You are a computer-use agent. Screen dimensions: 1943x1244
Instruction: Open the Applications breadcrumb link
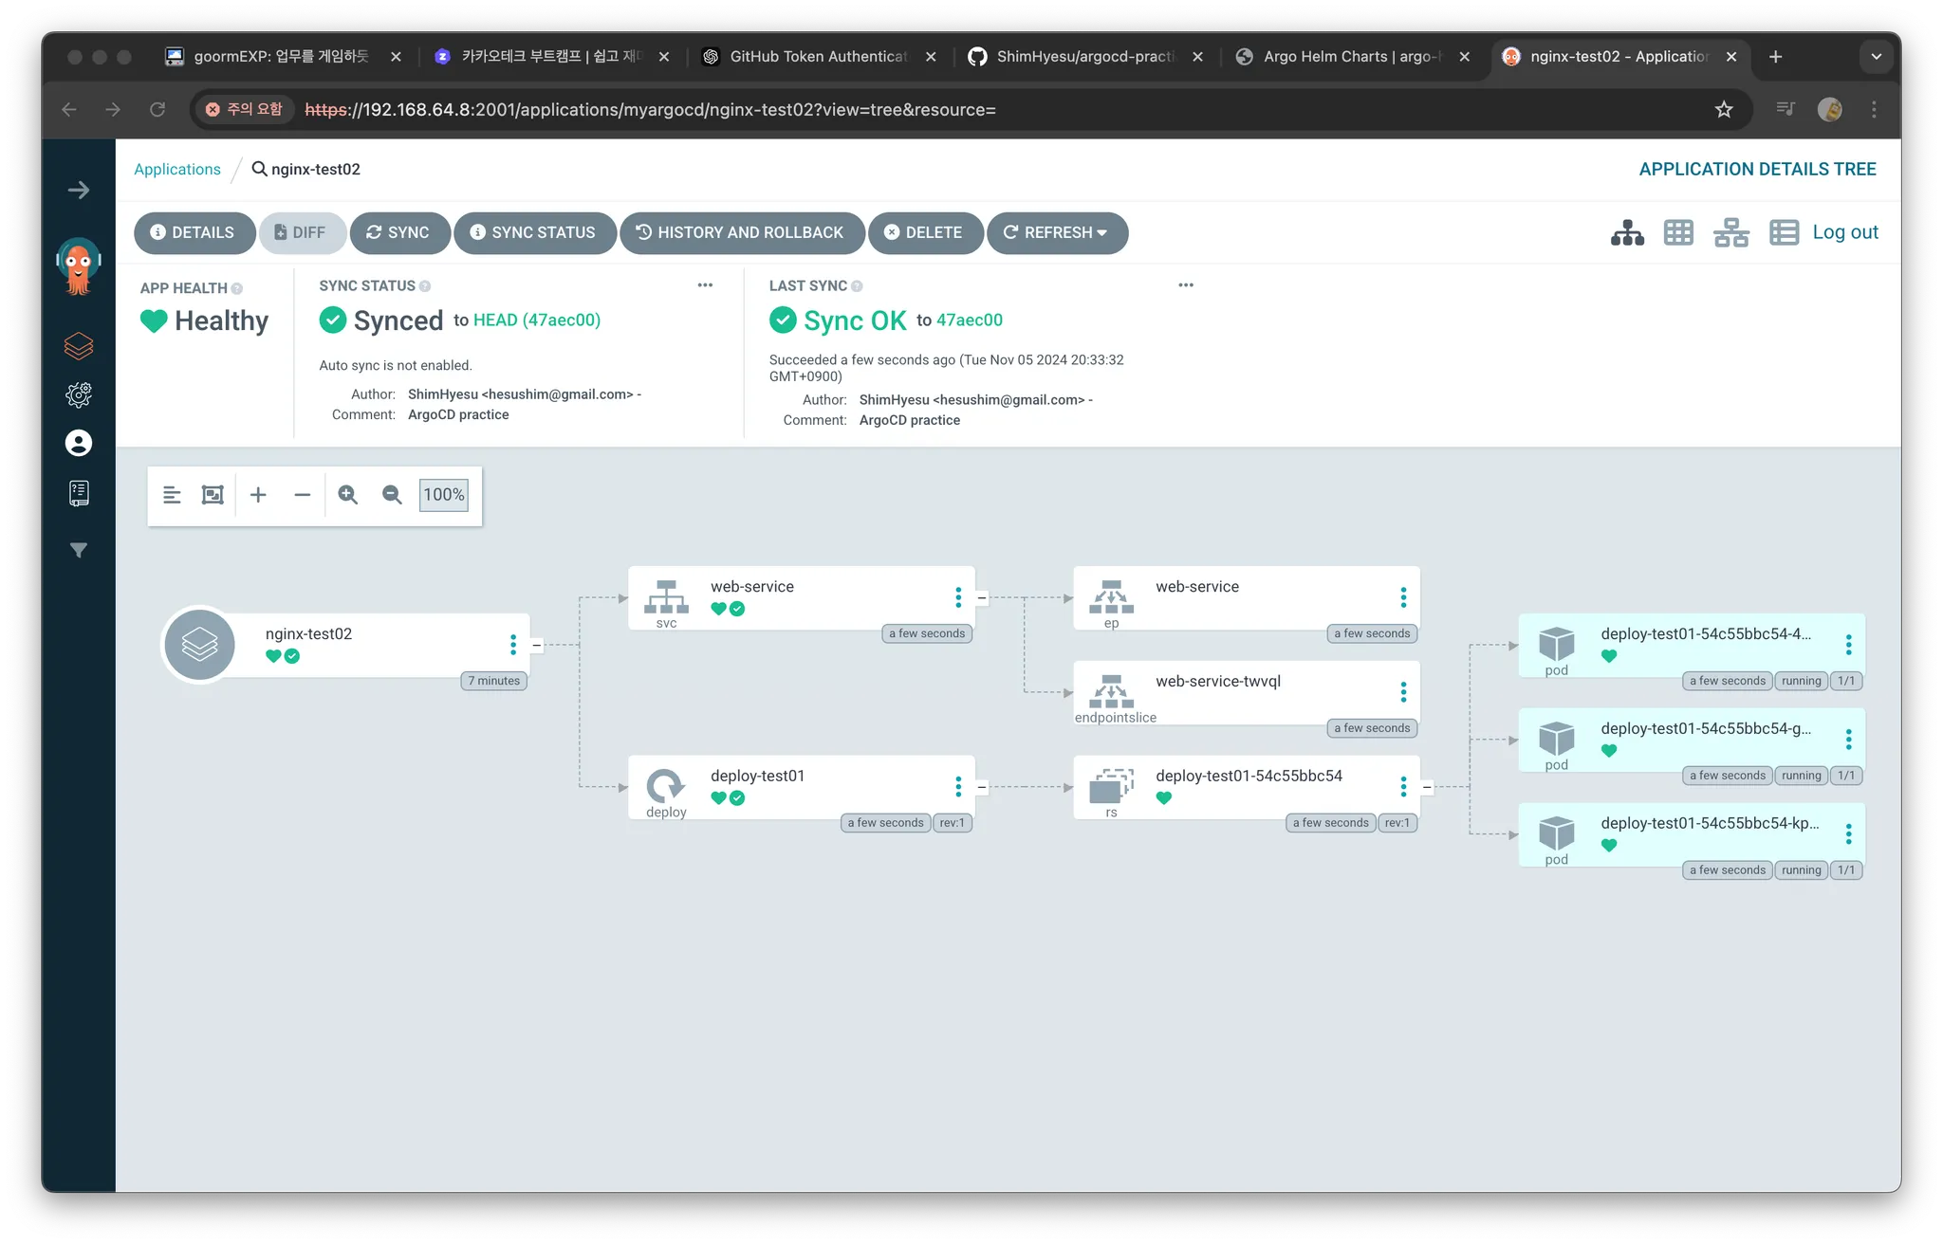coord(177,170)
